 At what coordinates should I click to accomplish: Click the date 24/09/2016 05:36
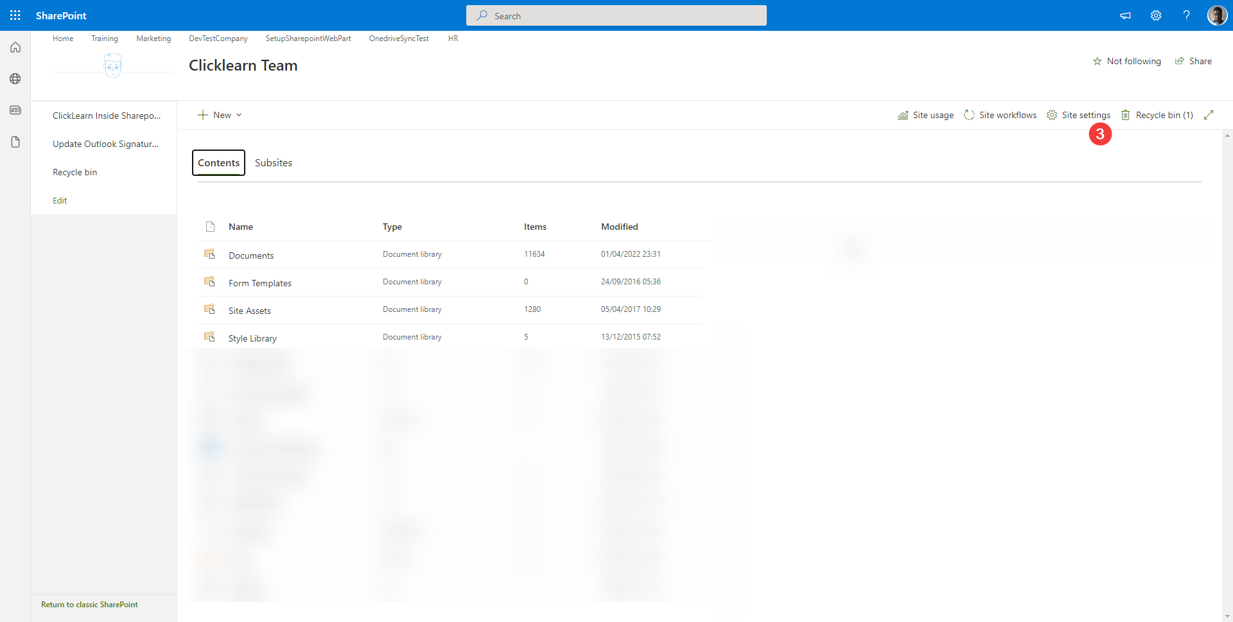click(631, 282)
